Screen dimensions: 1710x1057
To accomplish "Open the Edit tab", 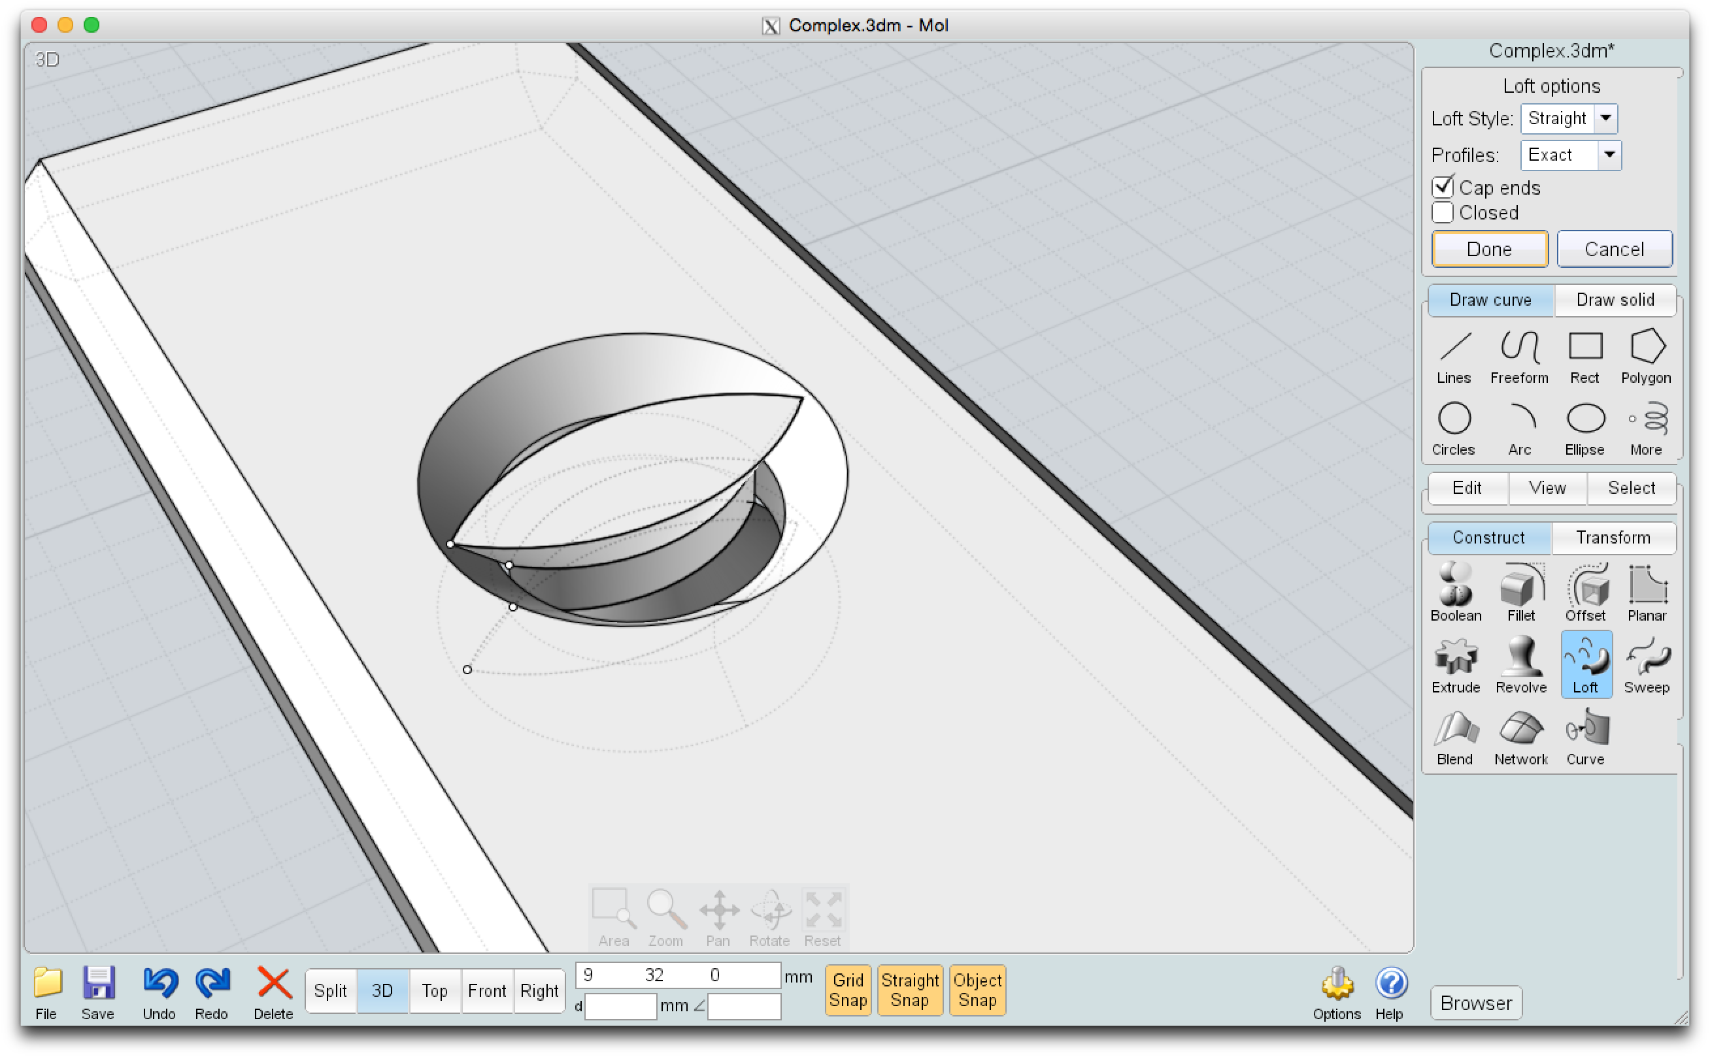I will click(1467, 488).
